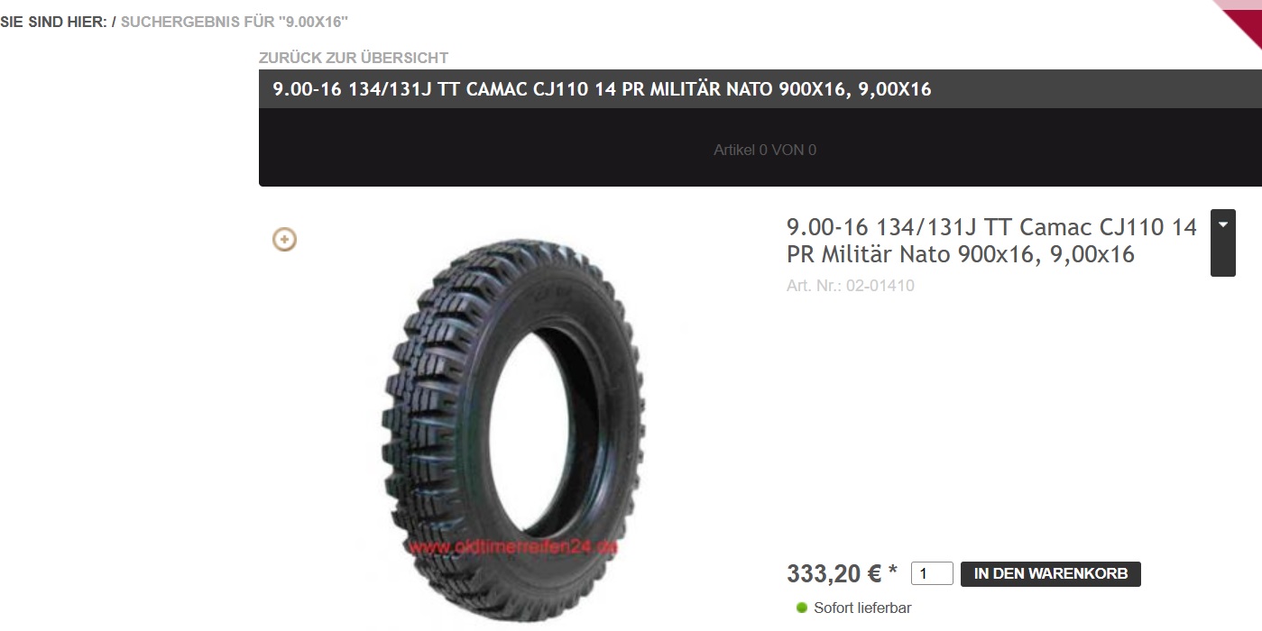The image size is (1262, 631).
Task: Click the dark header bar product title
Action: coord(602,89)
